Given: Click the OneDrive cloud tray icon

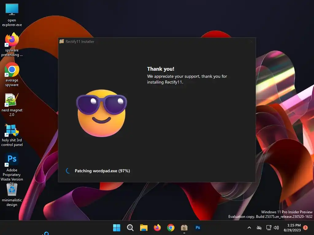Looking at the screenshot, I should coord(259,228).
